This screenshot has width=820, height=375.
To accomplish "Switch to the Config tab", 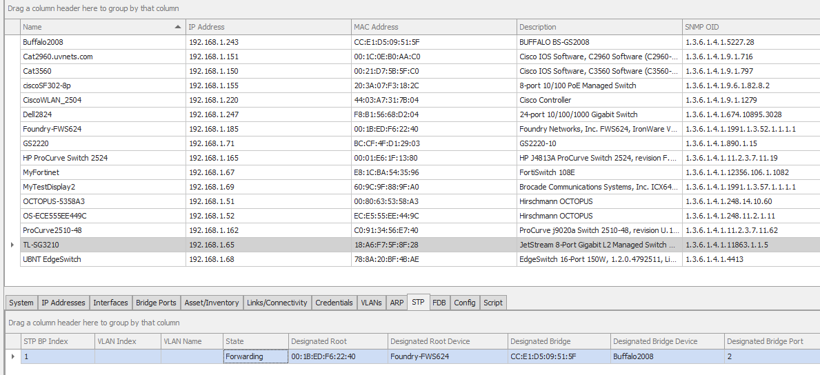I will (x=465, y=303).
